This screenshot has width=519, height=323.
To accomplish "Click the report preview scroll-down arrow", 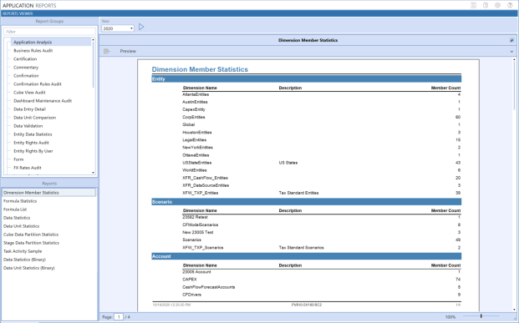I will click(514, 310).
